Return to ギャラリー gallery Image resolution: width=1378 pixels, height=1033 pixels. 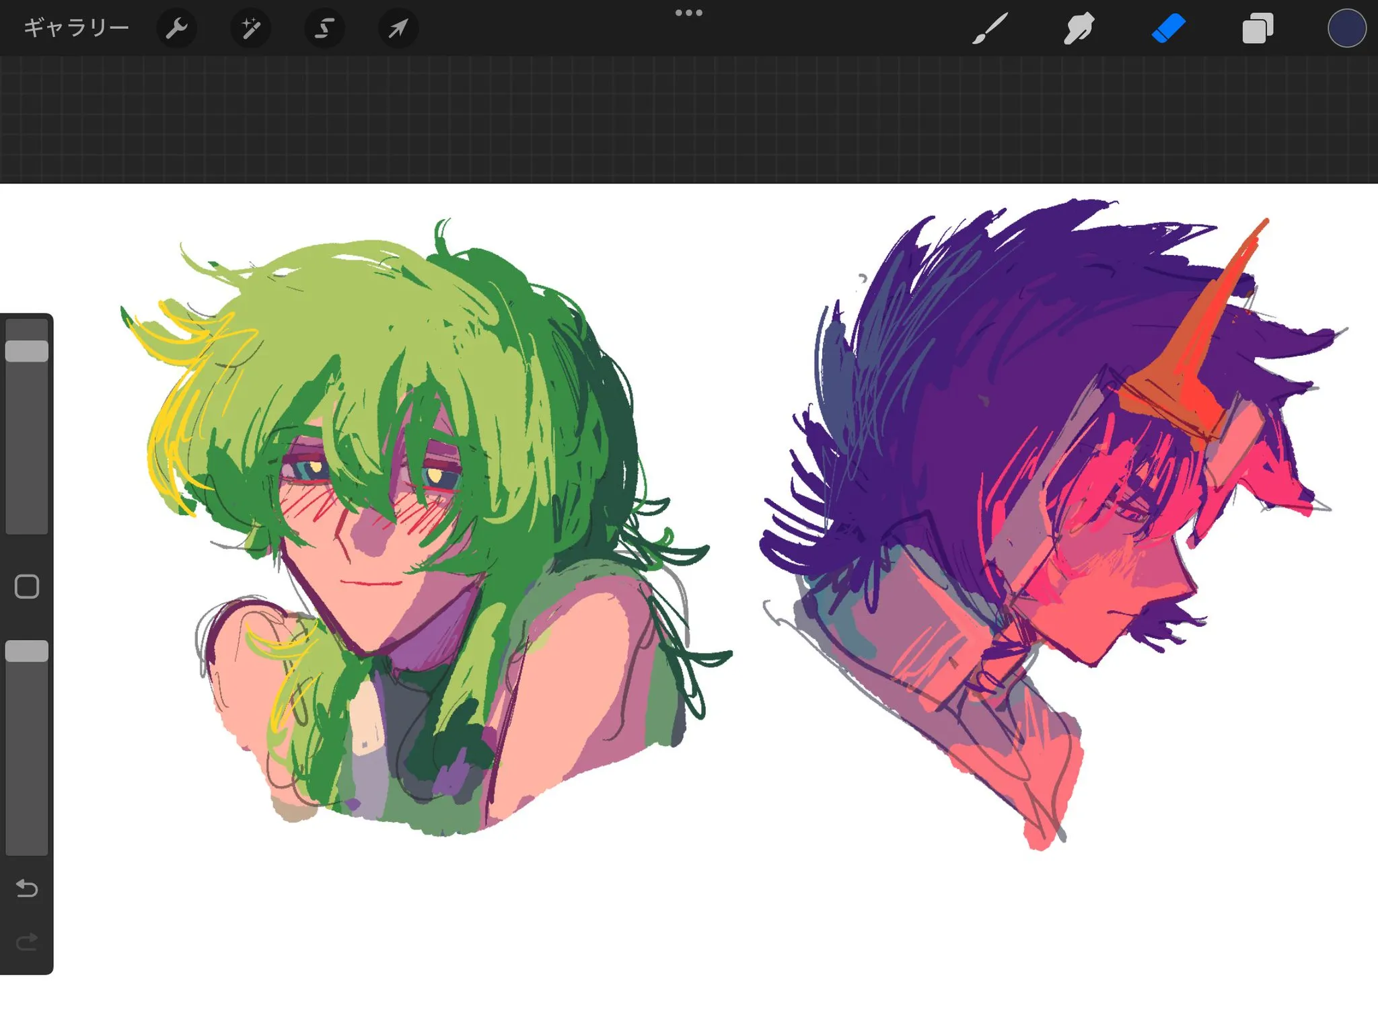point(76,28)
